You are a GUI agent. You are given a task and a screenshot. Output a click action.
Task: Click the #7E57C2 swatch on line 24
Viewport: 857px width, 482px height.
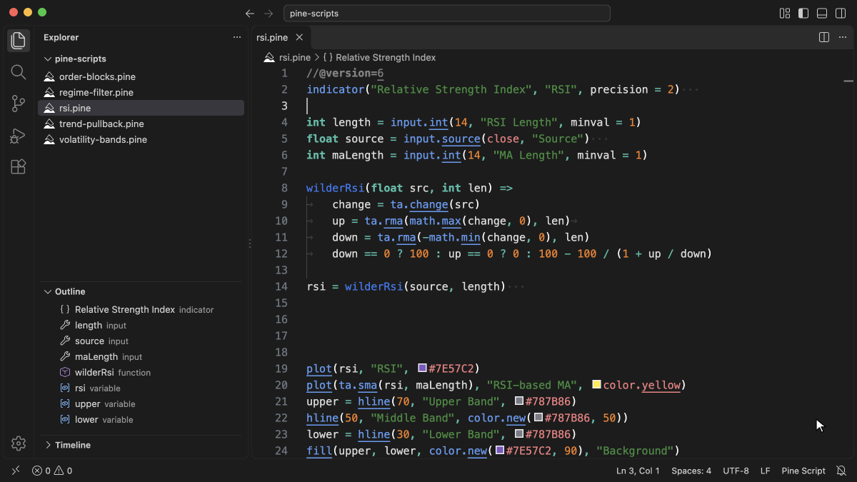pos(500,451)
